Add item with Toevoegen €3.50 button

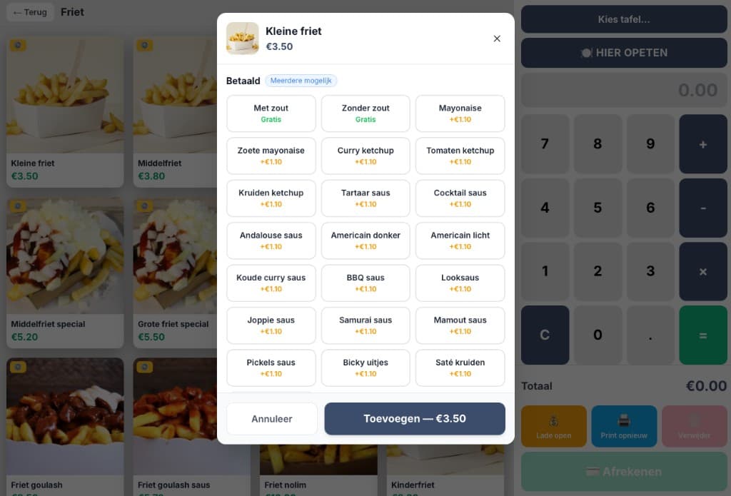415,419
